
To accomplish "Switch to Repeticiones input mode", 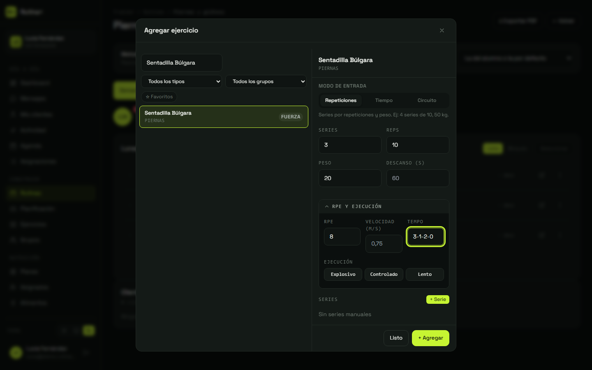I will (341, 100).
